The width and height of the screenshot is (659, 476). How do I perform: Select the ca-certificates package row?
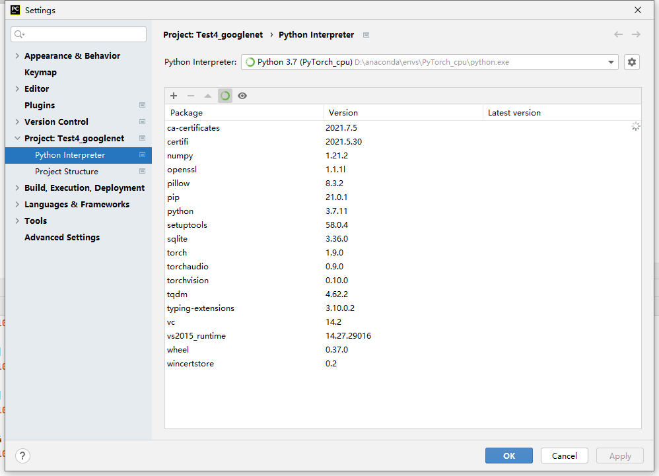[x=403, y=127]
